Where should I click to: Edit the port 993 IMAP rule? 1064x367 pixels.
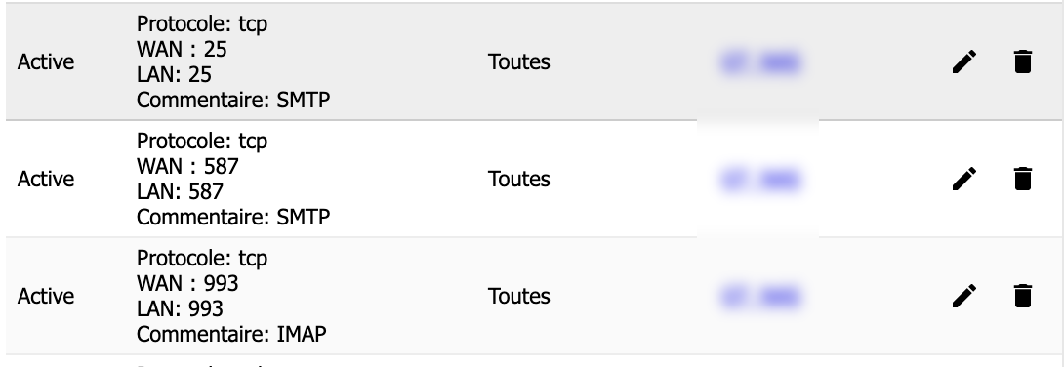964,297
